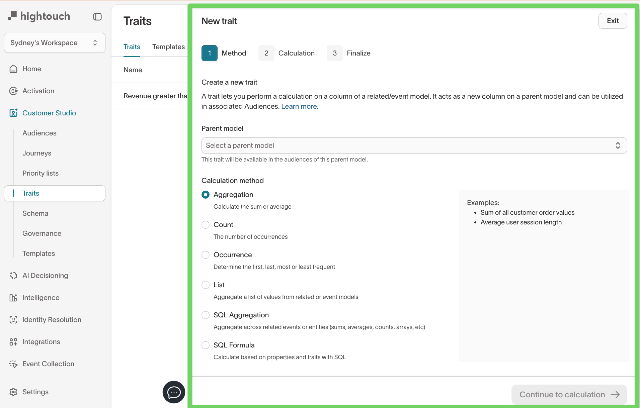This screenshot has height=408, width=640.
Task: Select the SQL Formula radio button
Action: click(206, 345)
